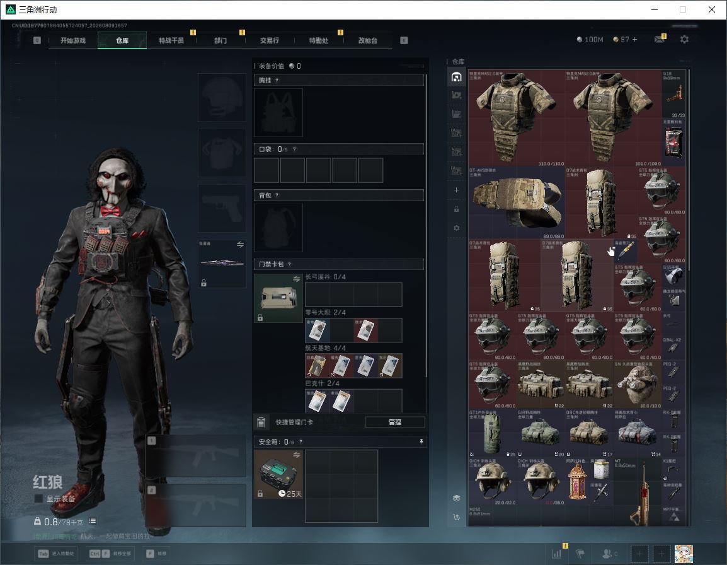The image size is (727, 565).
Task: Show help for 门禁卡包 section
Action: point(289,264)
